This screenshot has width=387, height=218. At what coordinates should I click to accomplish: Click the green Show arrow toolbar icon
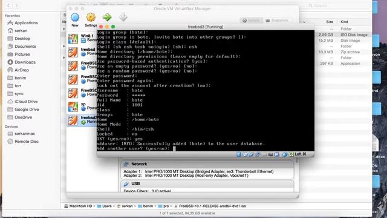(x=107, y=18)
